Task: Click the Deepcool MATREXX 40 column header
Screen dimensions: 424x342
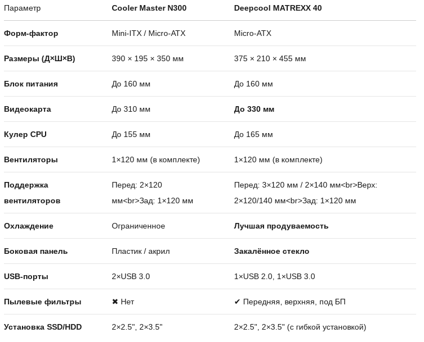Action: coord(278,8)
